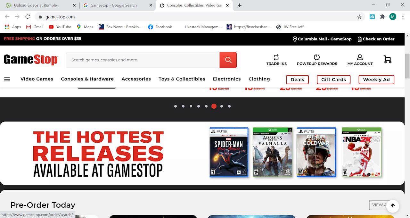Click the back-to-top arrow button
The image size is (410, 218).
click(393, 206)
